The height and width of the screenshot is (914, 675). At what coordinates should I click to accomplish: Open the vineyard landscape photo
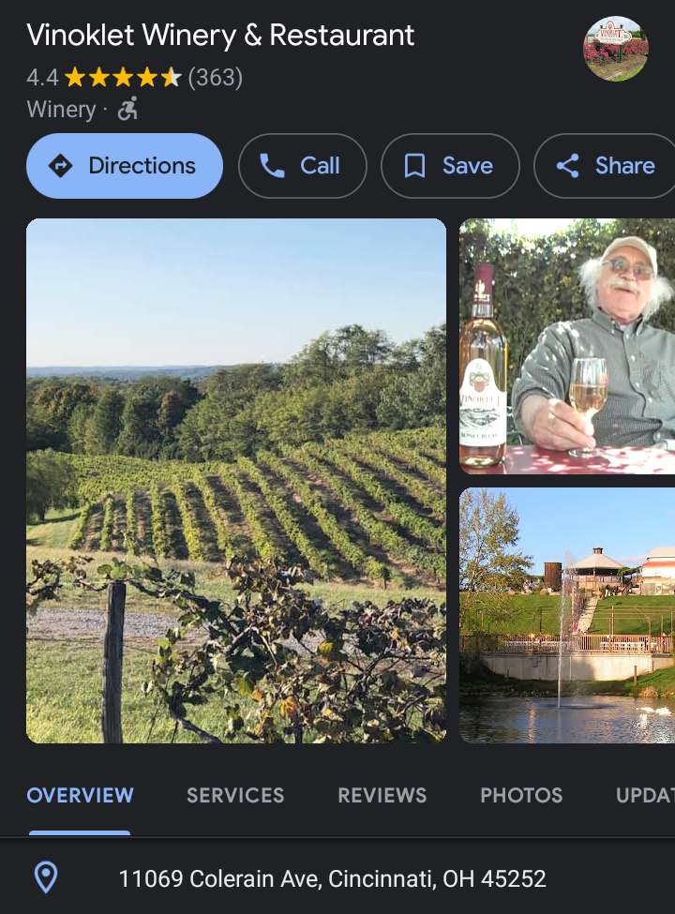pos(236,480)
